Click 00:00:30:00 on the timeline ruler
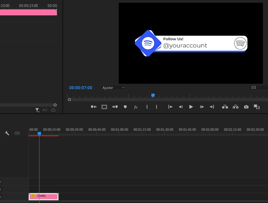 tap(74, 130)
